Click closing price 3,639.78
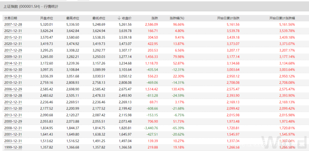This screenshot has height=151, width=309. click(x=125, y=31)
